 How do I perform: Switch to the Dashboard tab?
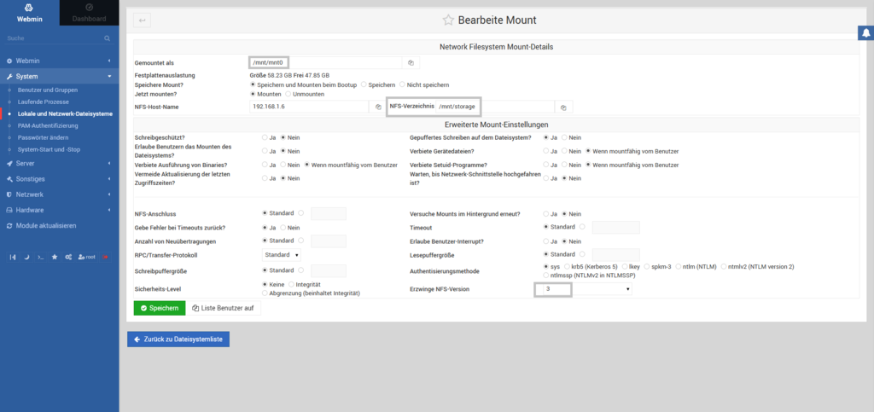point(90,13)
